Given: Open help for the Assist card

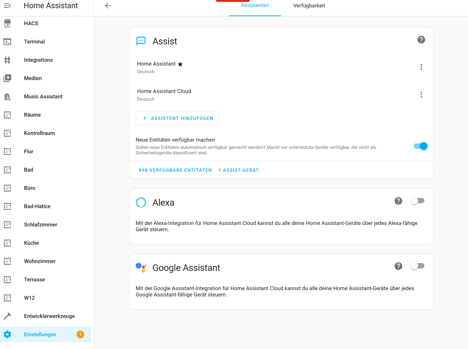Looking at the screenshot, I should [x=421, y=40].
